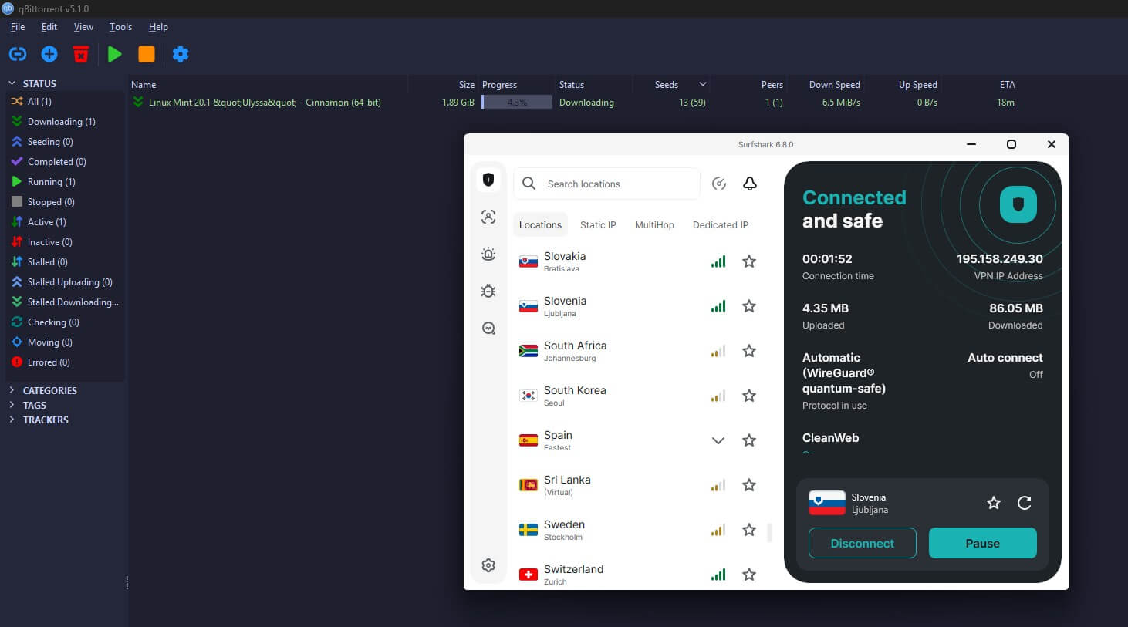This screenshot has width=1128, height=627.
Task: Click the Slovakia flag icon
Action: coord(529,261)
